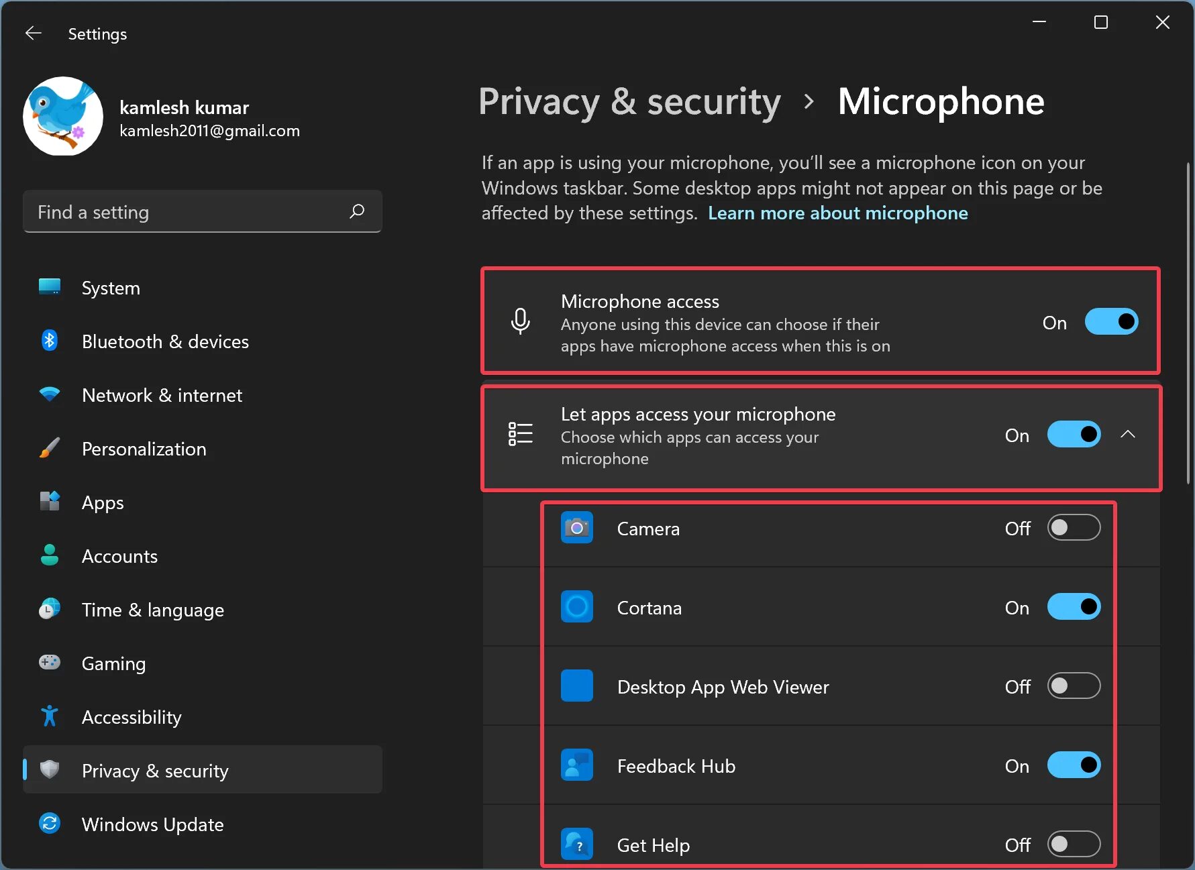This screenshot has height=870, width=1195.
Task: Go back to Privacy & security breadcrumb
Action: tap(629, 102)
